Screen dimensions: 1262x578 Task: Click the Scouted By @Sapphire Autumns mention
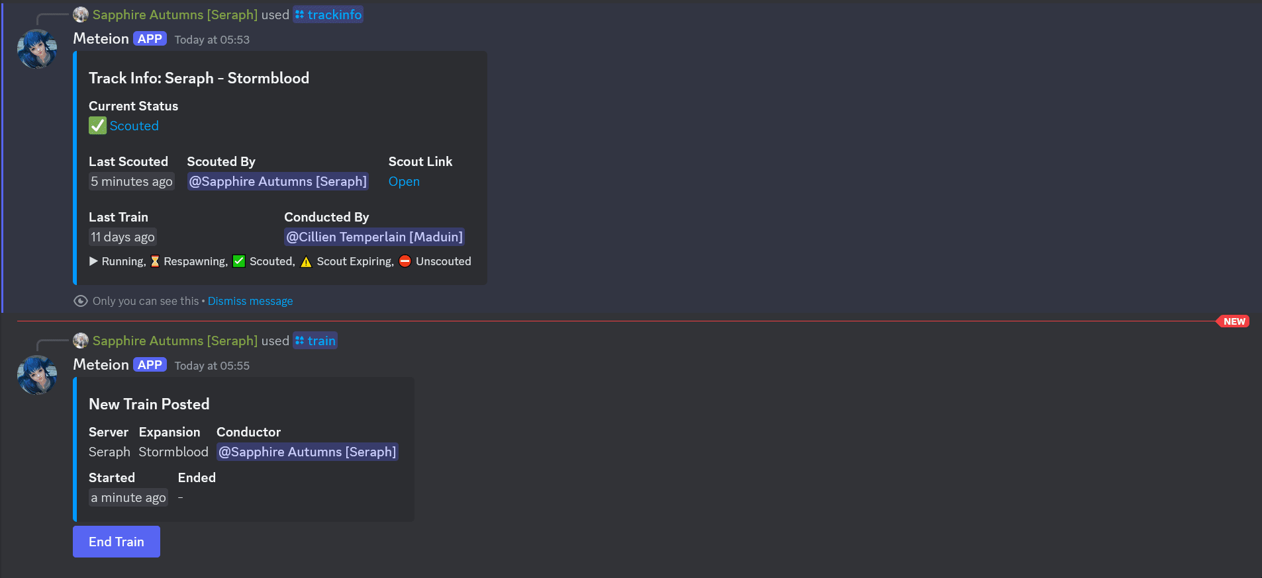pos(277,181)
